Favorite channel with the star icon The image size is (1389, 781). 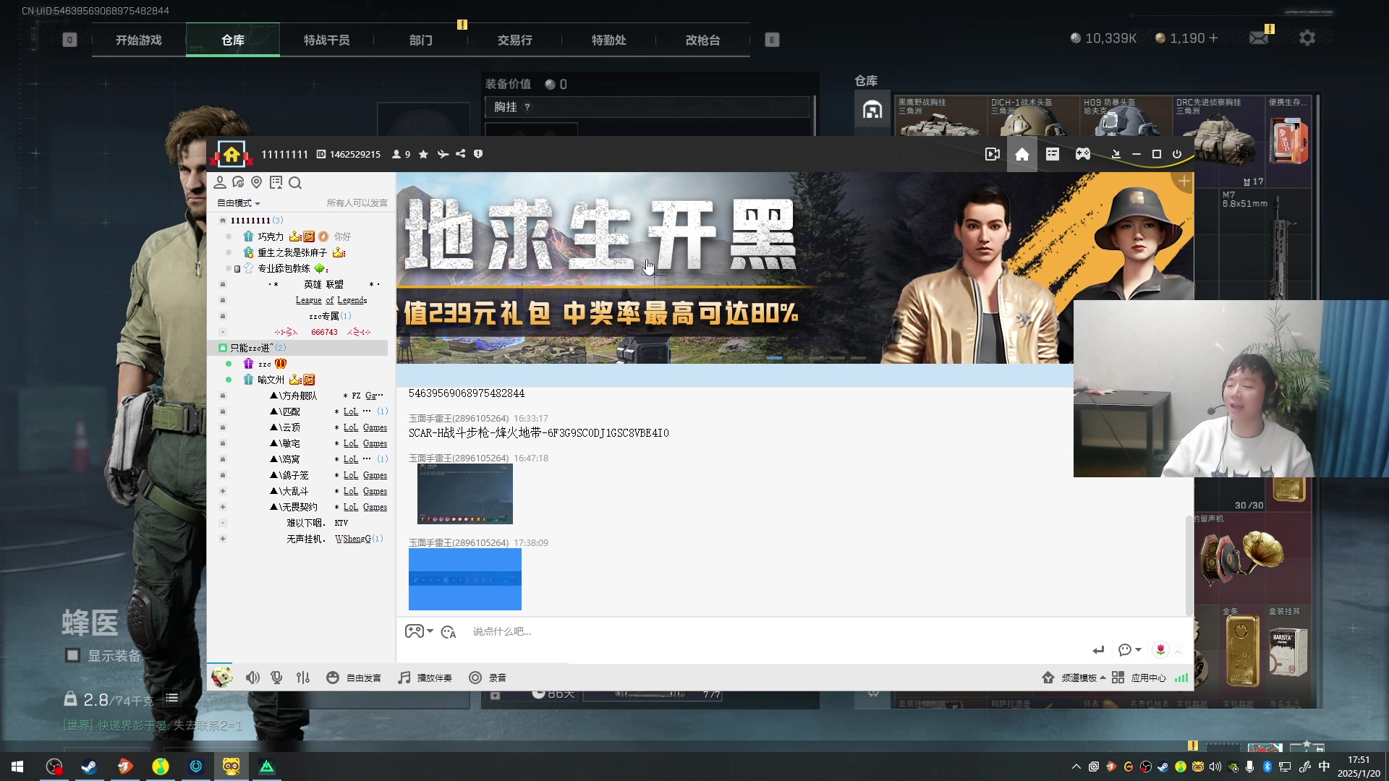pyautogui.click(x=424, y=154)
